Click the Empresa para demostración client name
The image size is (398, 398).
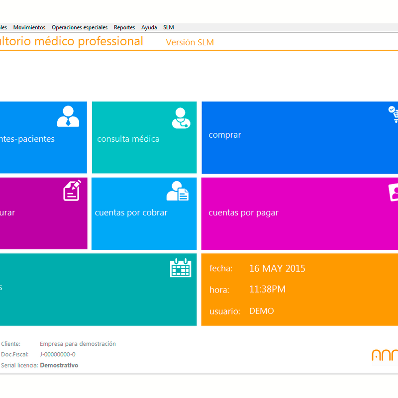coord(78,344)
